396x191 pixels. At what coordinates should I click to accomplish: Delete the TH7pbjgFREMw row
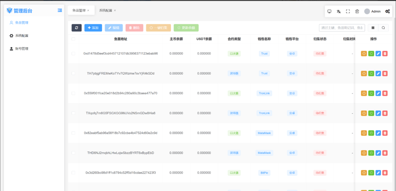pyautogui.click(x=385, y=73)
